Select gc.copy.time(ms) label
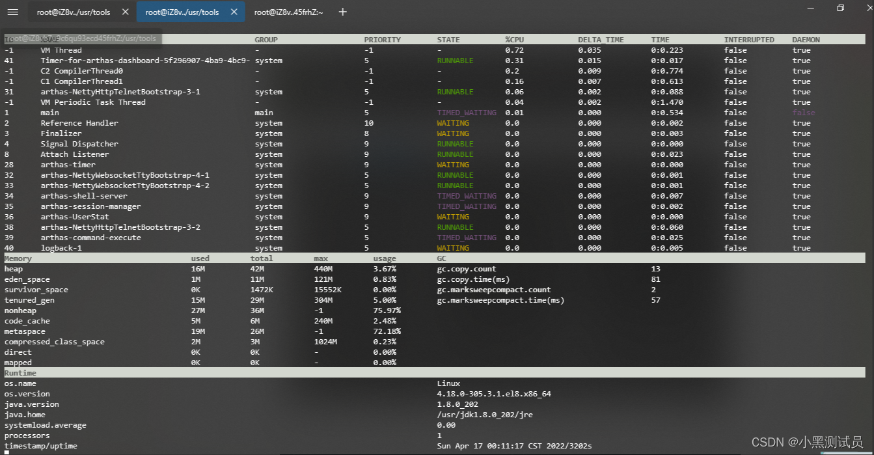874x455 pixels. pos(474,279)
